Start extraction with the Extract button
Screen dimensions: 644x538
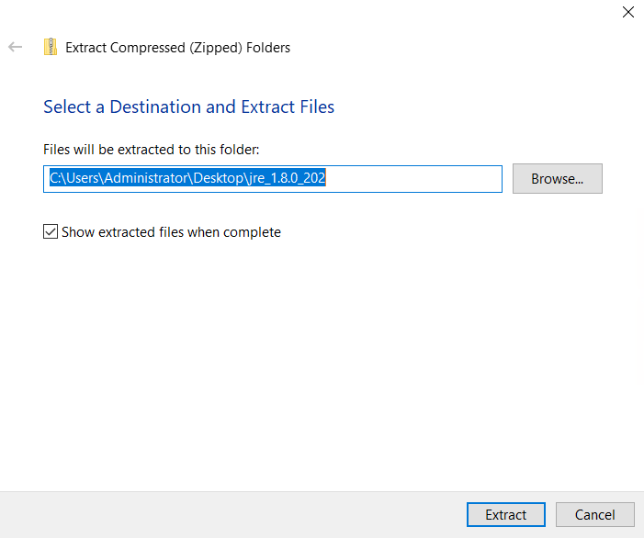coord(506,514)
